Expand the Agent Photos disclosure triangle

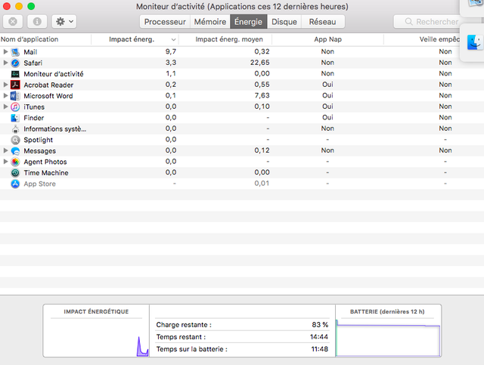pos(5,162)
